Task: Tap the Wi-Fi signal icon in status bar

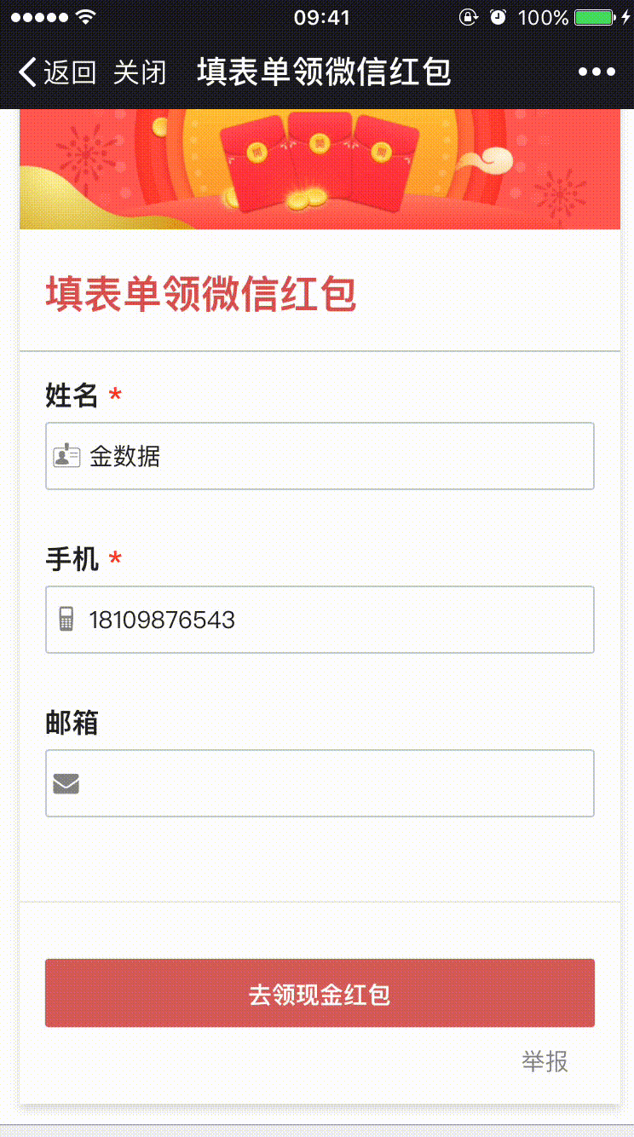Action: [x=85, y=17]
